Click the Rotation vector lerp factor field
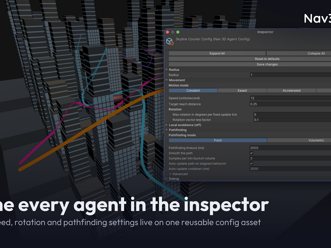 tap(292, 120)
